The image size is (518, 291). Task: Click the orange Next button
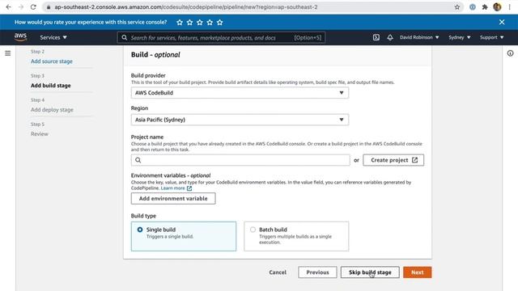(418, 272)
